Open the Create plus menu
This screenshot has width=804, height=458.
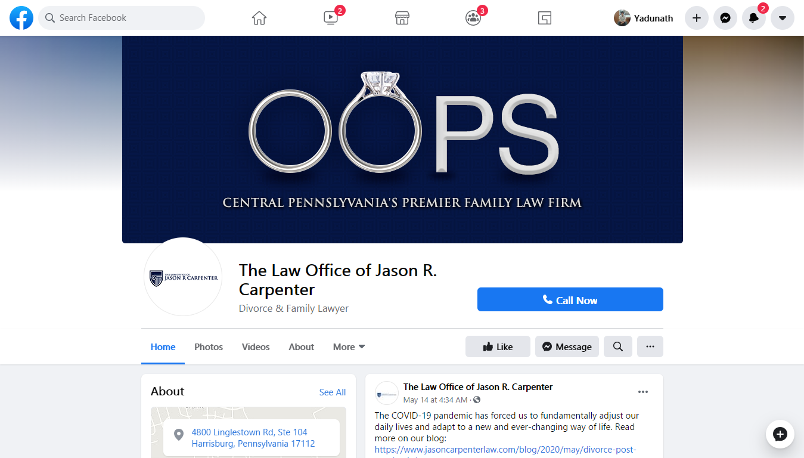click(697, 18)
